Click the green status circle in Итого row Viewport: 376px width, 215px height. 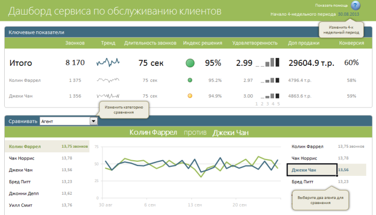190,63
